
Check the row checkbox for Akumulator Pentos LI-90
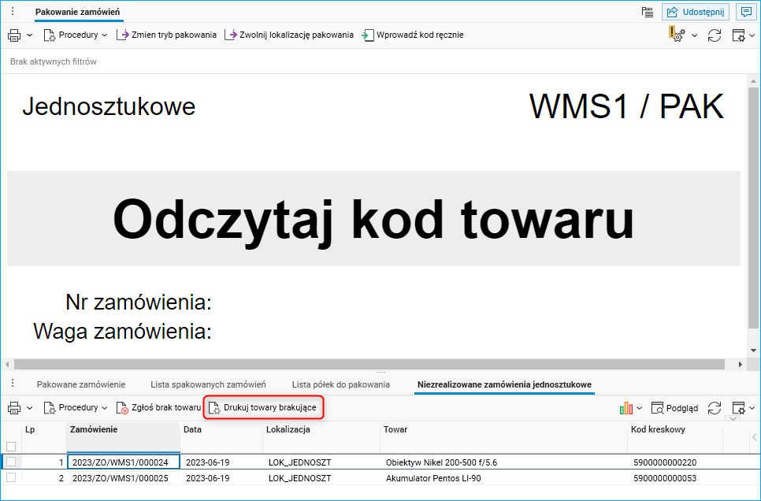point(11,478)
